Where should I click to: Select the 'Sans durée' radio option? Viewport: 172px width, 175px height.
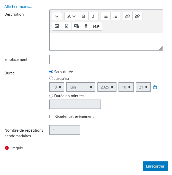[51, 72]
